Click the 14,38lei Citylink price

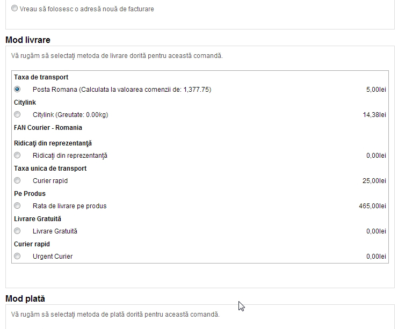click(374, 115)
